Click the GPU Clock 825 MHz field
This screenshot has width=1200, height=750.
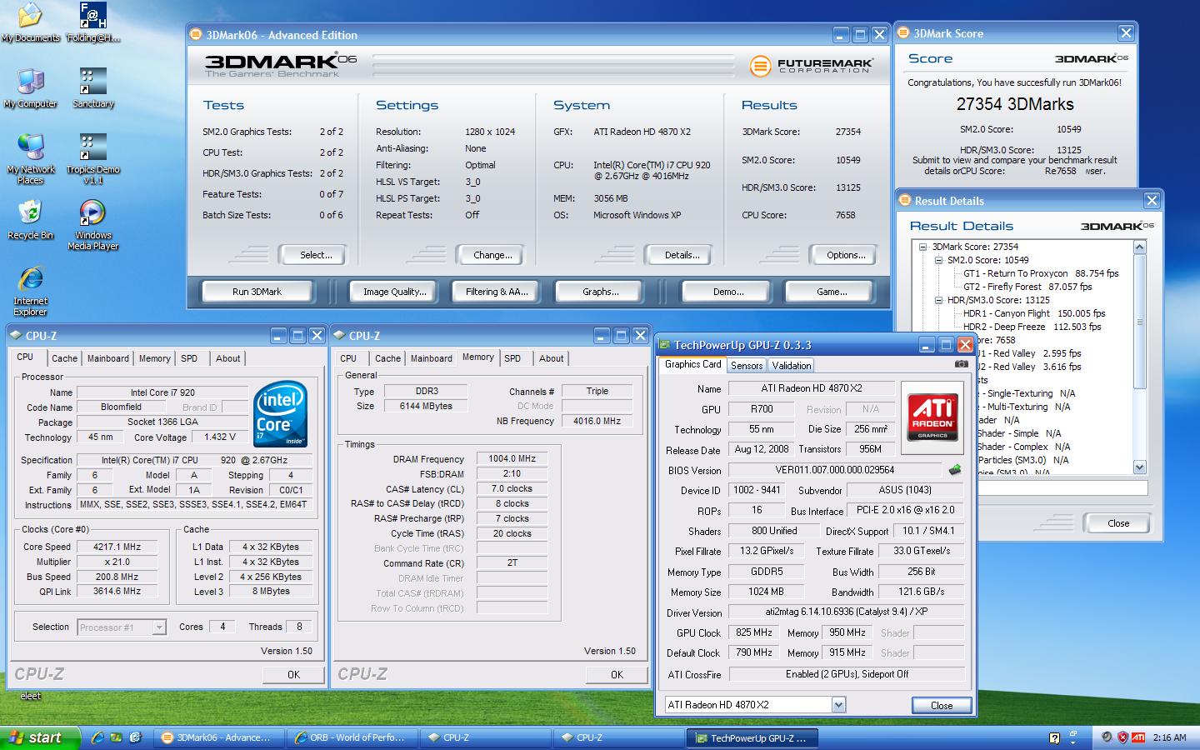click(754, 632)
